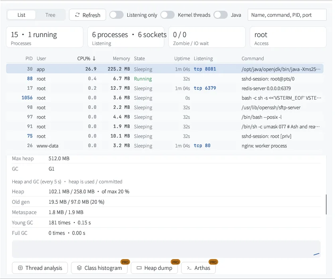The width and height of the screenshot is (335, 279).
Task: Sort by the Memory column header
Action: click(121, 59)
